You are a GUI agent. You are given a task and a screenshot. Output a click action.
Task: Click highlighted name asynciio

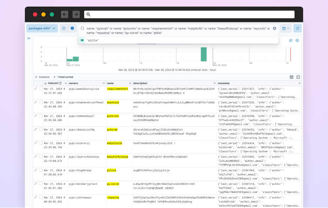[x=113, y=103]
